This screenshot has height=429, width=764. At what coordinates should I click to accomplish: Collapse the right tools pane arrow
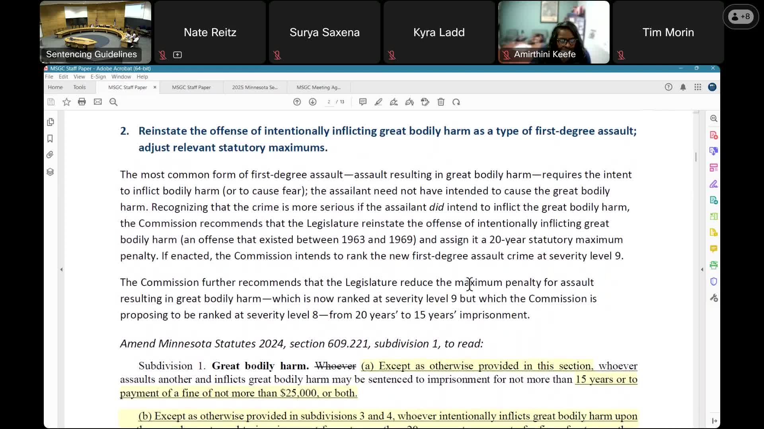[x=702, y=270]
